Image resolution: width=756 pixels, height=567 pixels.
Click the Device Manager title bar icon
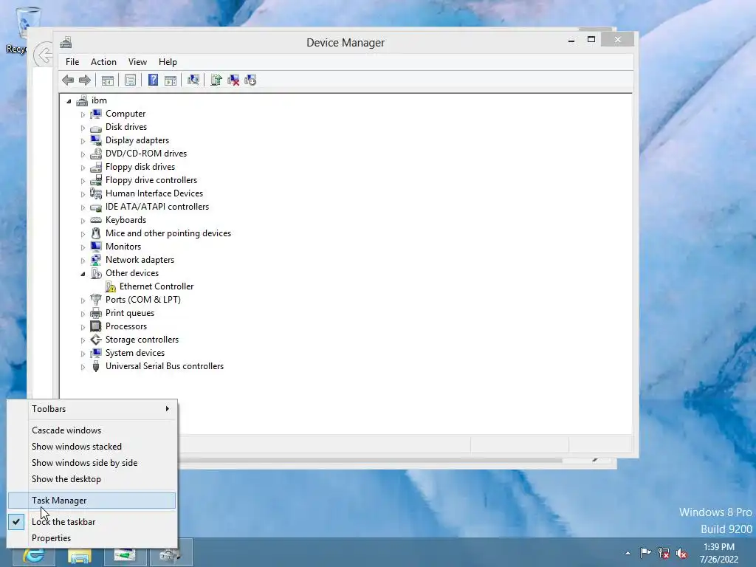66,42
